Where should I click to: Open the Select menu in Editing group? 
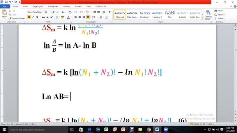[x=220, y=18]
